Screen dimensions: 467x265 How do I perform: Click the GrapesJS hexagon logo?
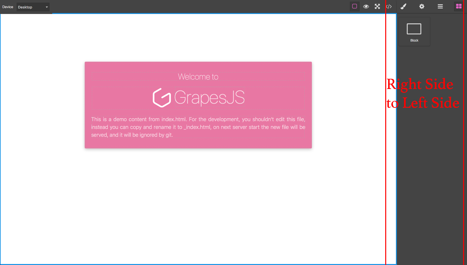point(162,97)
